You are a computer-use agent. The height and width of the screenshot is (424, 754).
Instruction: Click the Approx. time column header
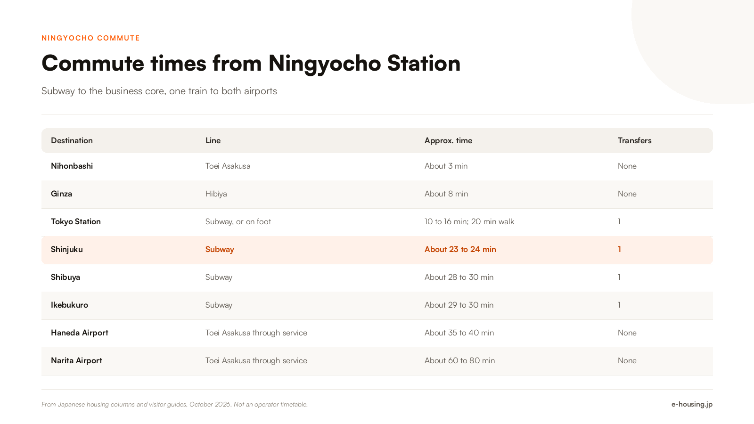[448, 140]
